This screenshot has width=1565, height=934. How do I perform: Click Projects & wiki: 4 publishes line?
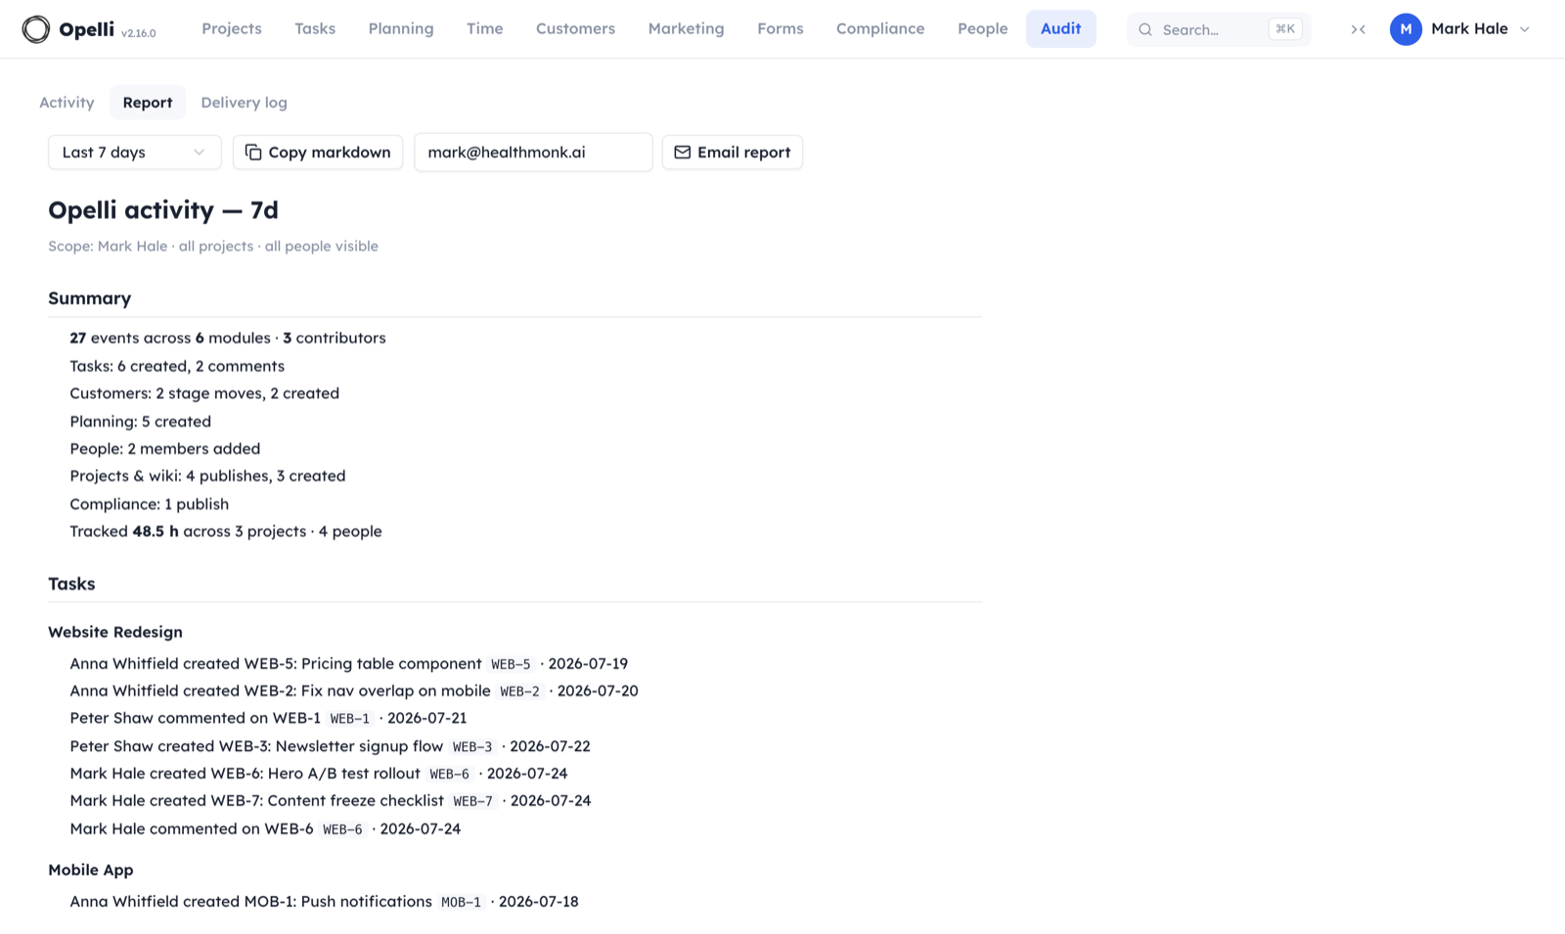point(207,477)
